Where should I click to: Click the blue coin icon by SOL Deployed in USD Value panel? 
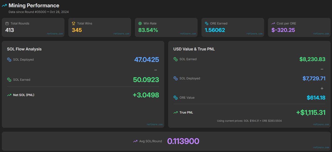click(175, 78)
